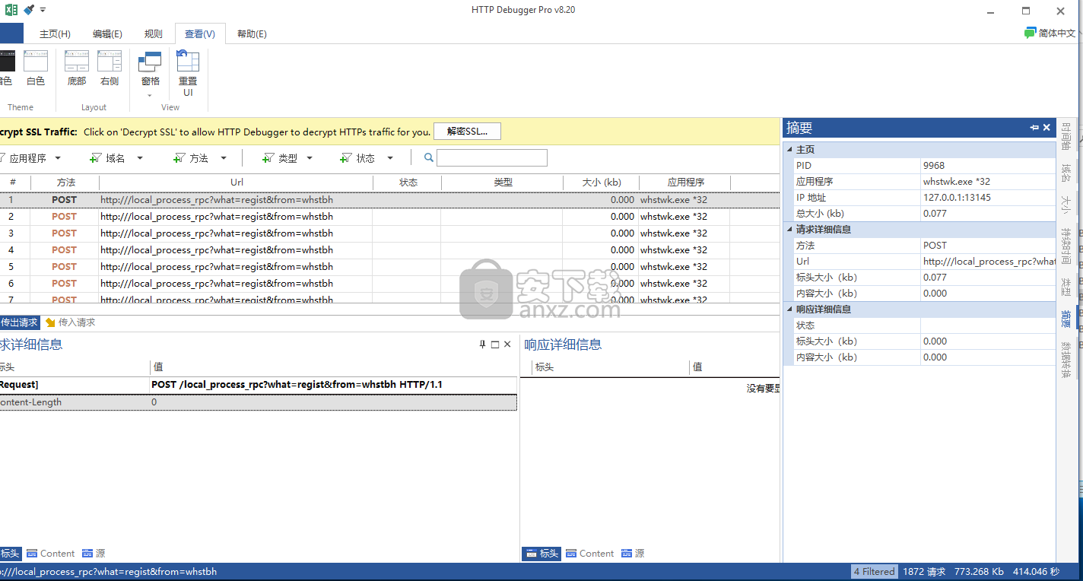The image size is (1083, 581).
Task: Select request row number 5
Action: point(389,267)
